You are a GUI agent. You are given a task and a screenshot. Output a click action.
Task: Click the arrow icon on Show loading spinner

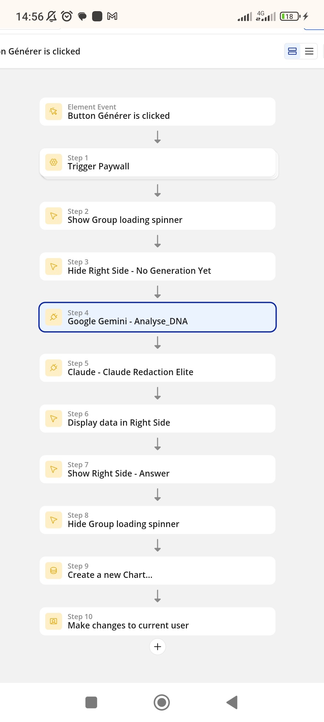click(54, 216)
